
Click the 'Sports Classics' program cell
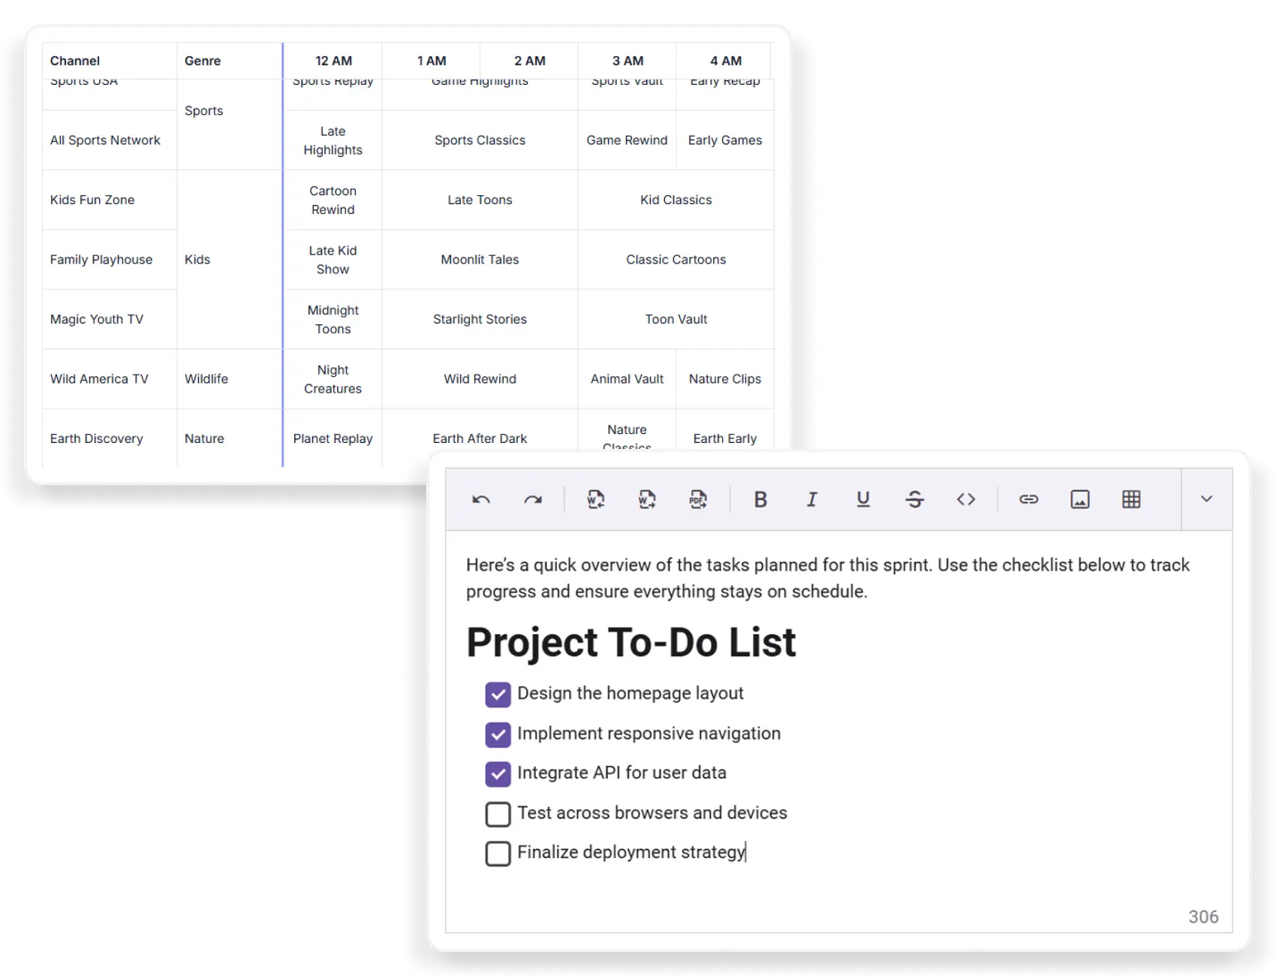[x=480, y=140]
